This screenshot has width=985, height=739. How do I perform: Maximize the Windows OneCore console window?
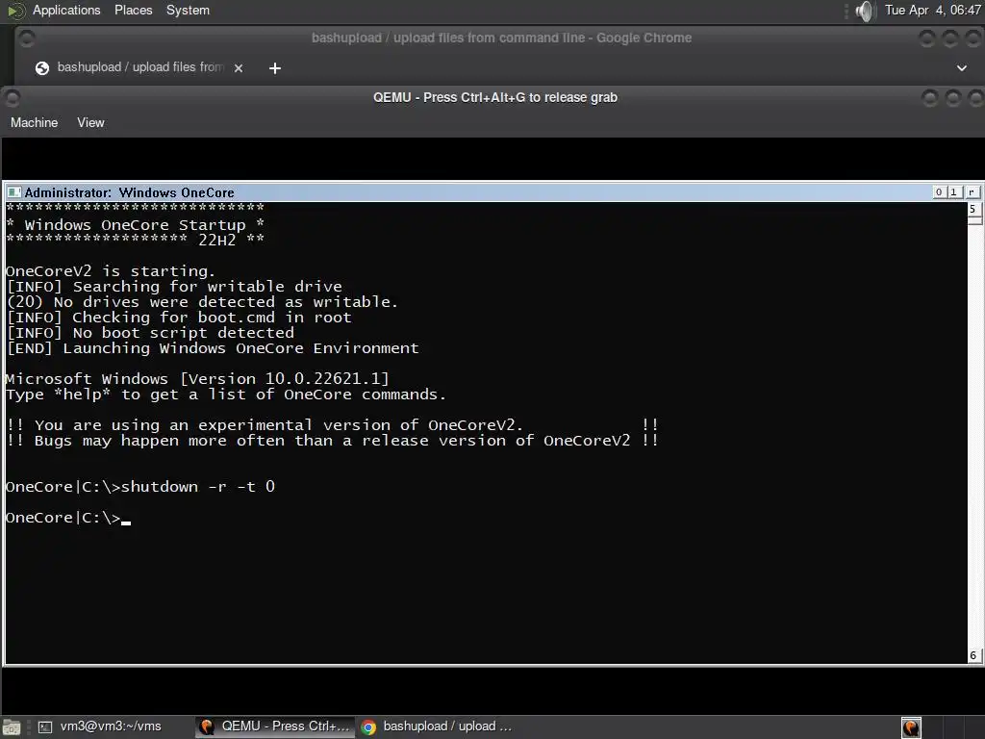[953, 192]
